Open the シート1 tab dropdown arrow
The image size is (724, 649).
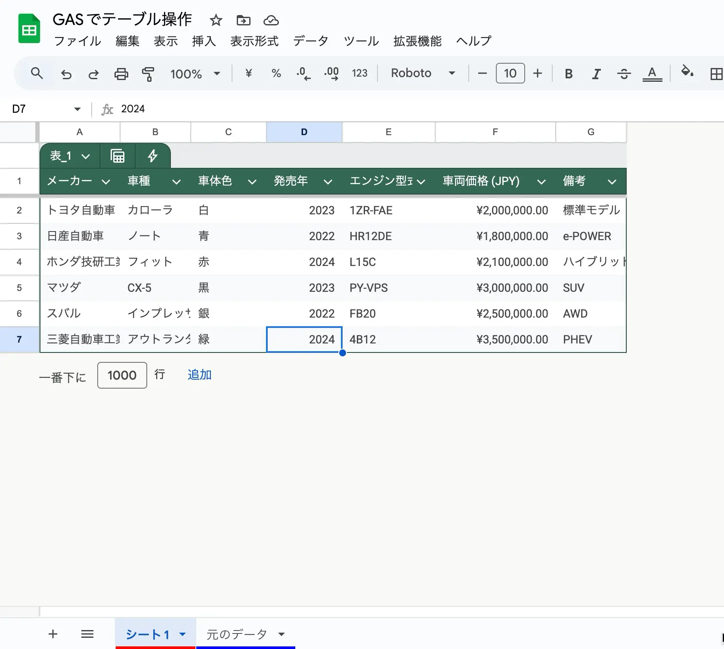(x=183, y=634)
